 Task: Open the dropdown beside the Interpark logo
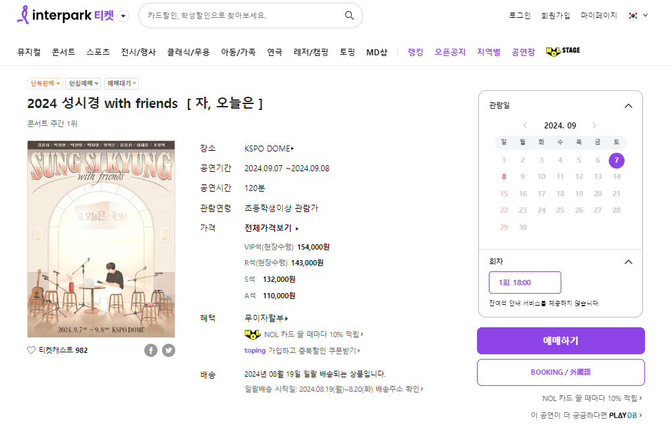[x=123, y=16]
